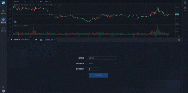Image resolution: width=188 pixels, height=93 pixels.
Task: Minimize the trading panel
Action: tap(176, 40)
